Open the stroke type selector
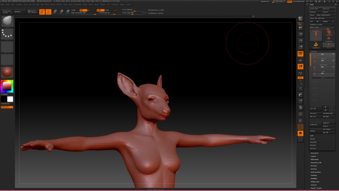Screen dimensions: 339x191 point(7,34)
